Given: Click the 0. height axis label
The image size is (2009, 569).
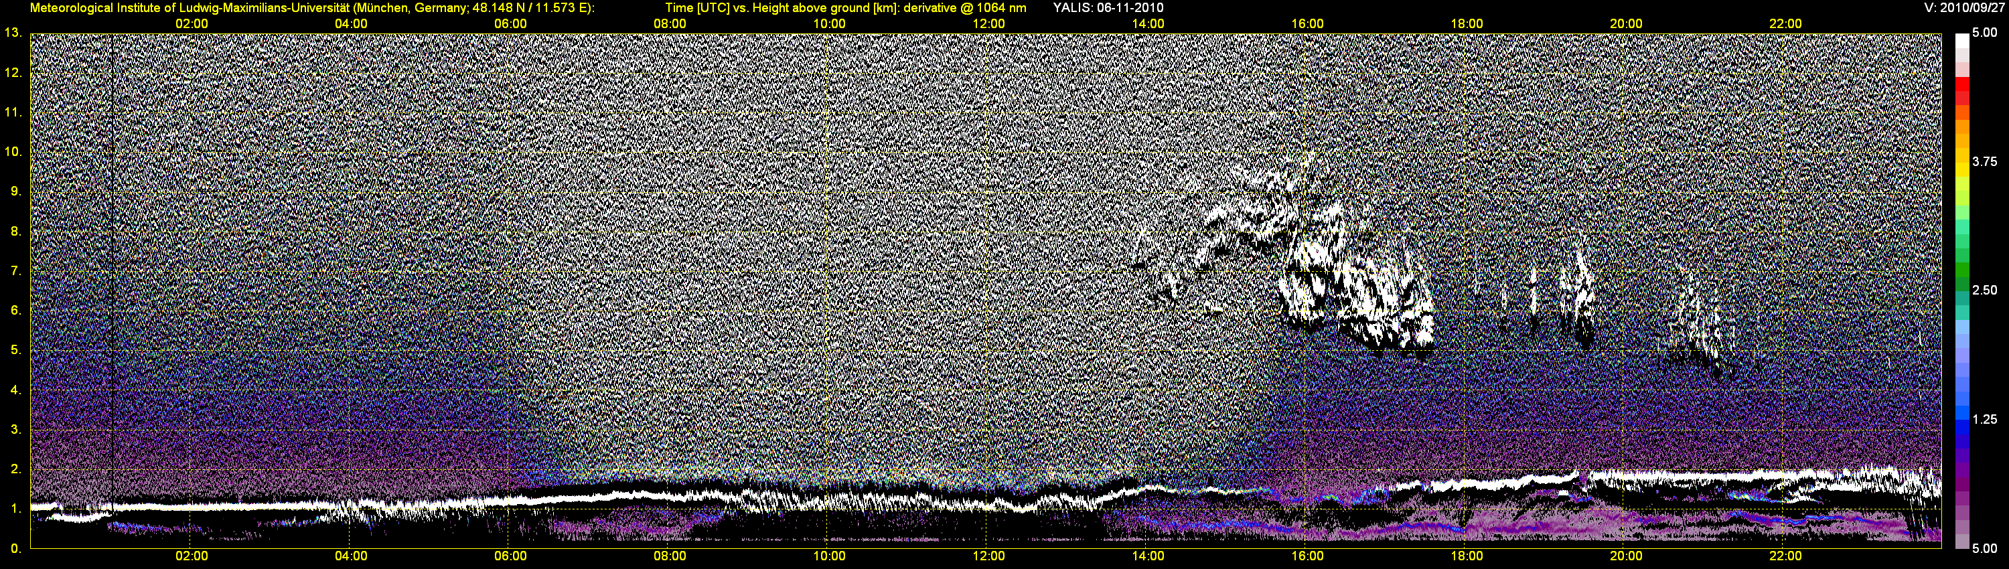Looking at the screenshot, I should (15, 549).
